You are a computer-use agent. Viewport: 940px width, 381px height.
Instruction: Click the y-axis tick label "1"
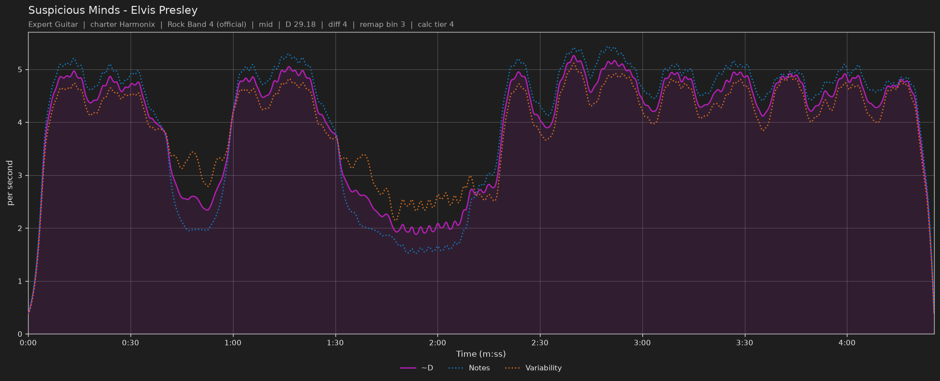(x=20, y=282)
